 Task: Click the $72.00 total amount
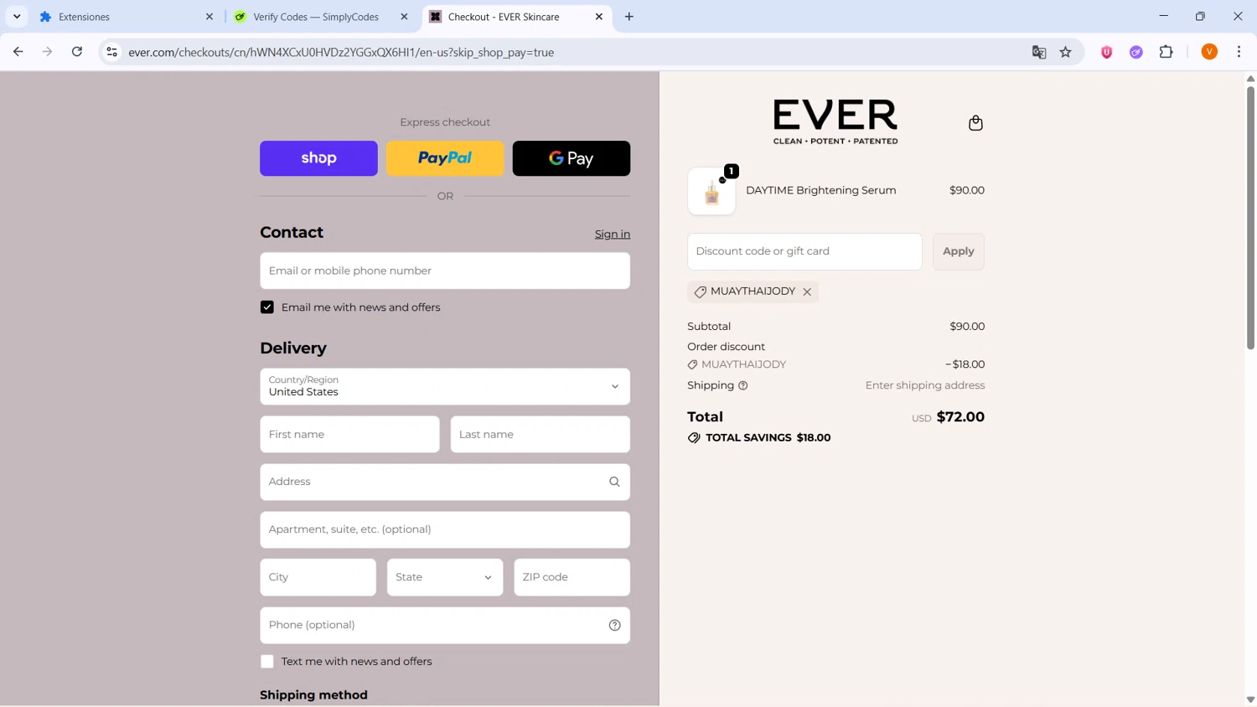pos(960,417)
